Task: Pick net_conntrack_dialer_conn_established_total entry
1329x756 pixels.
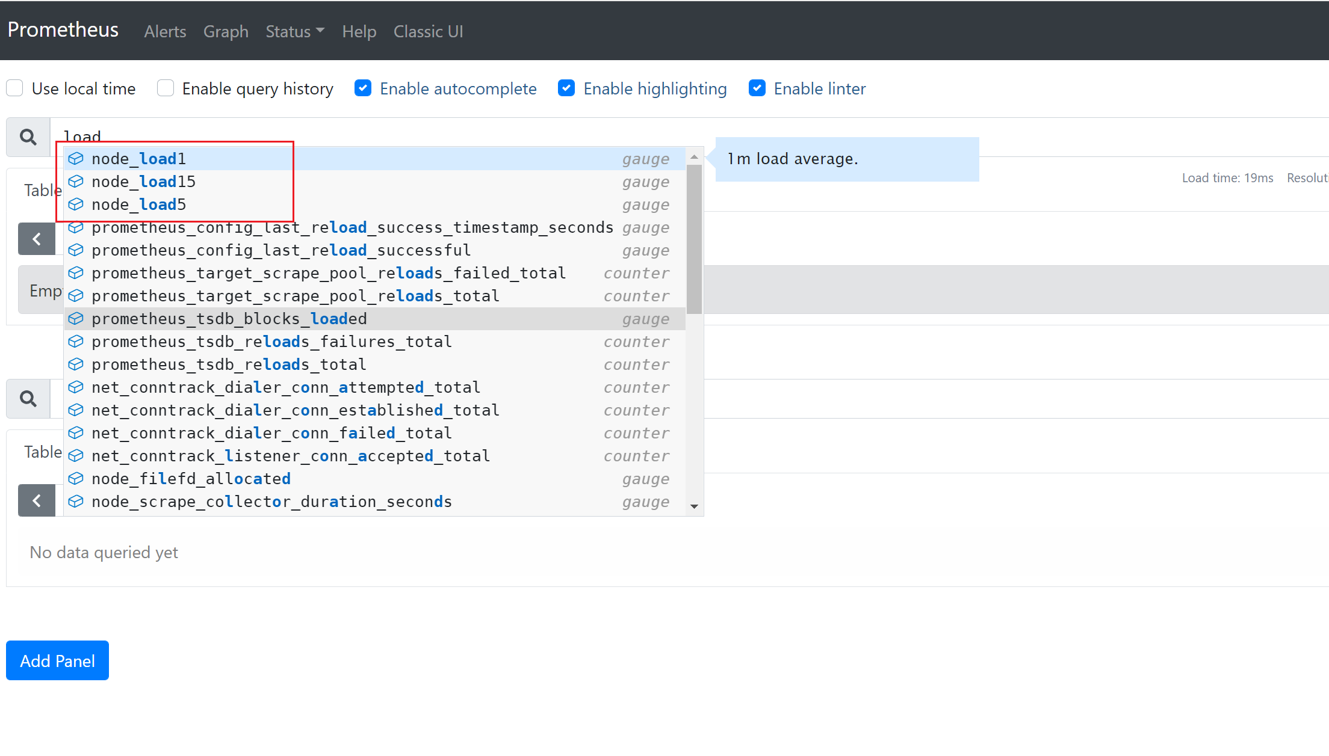Action: click(374, 410)
